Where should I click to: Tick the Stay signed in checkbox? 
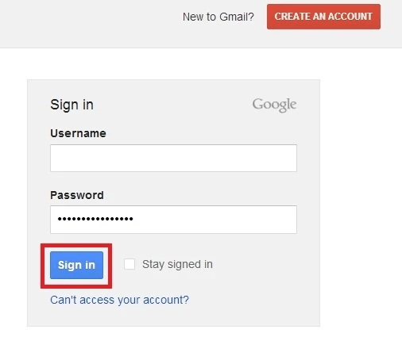click(129, 264)
